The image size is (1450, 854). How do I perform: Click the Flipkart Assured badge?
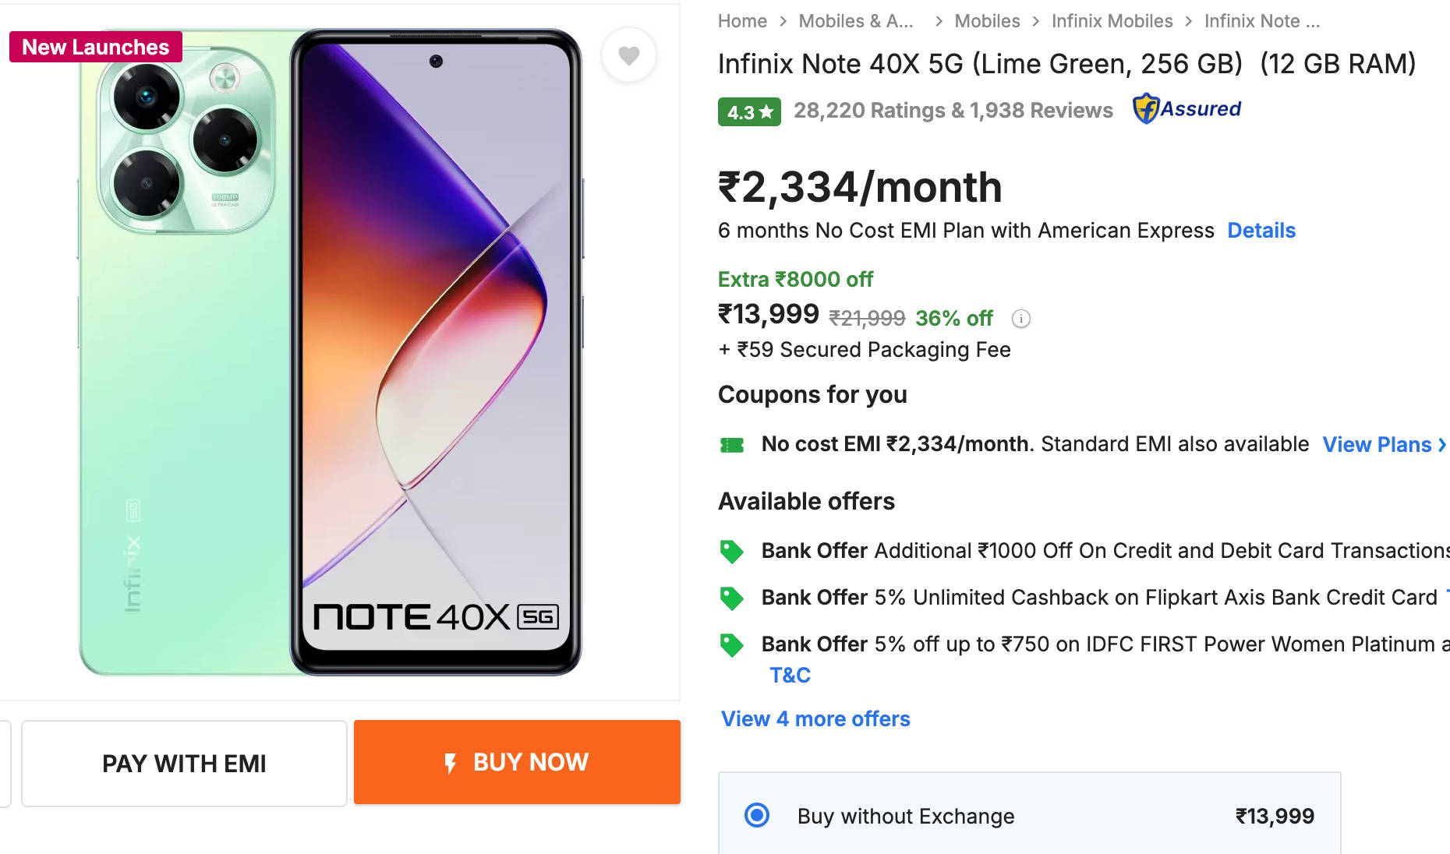1187,109
